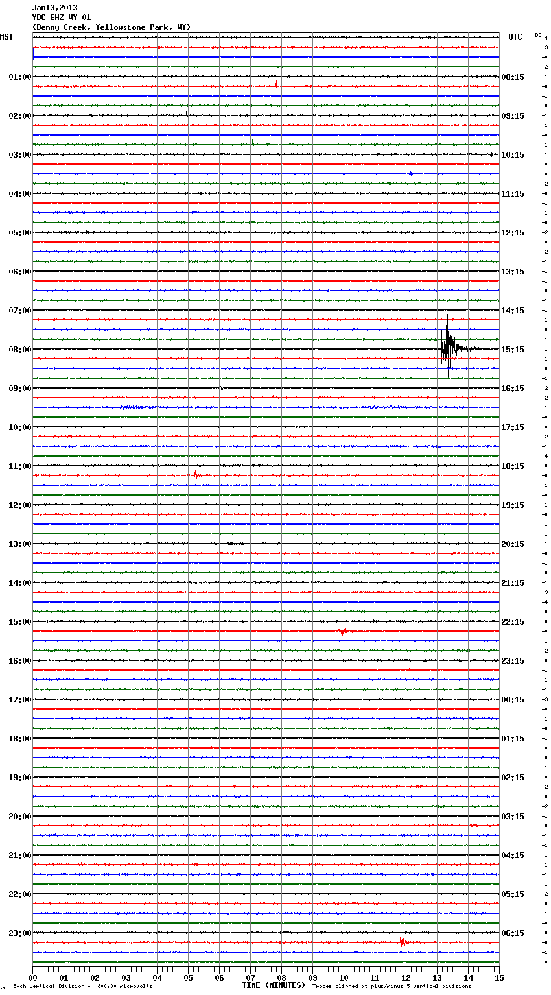This screenshot has height=995, width=551.
Task: Click the 12:00 MST time label
Action: [x=20, y=505]
